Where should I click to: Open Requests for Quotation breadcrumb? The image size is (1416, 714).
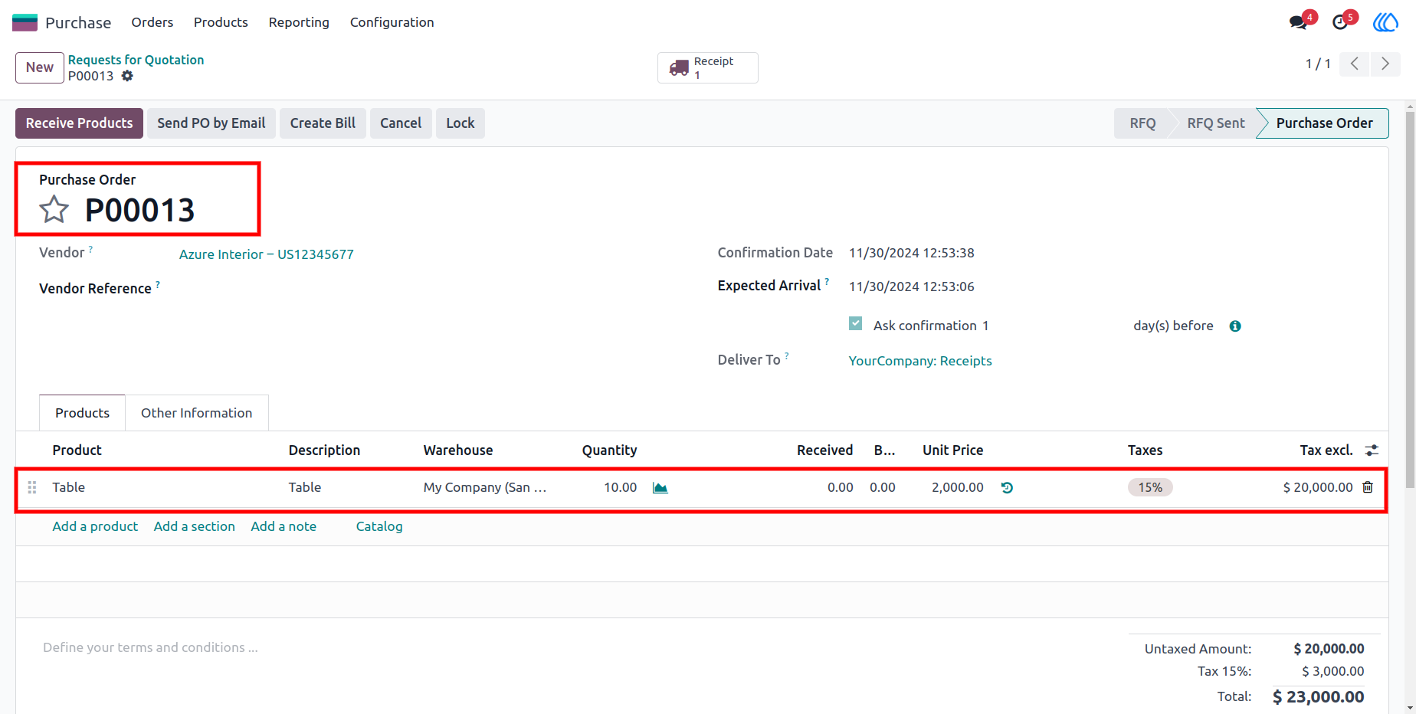[x=136, y=60]
